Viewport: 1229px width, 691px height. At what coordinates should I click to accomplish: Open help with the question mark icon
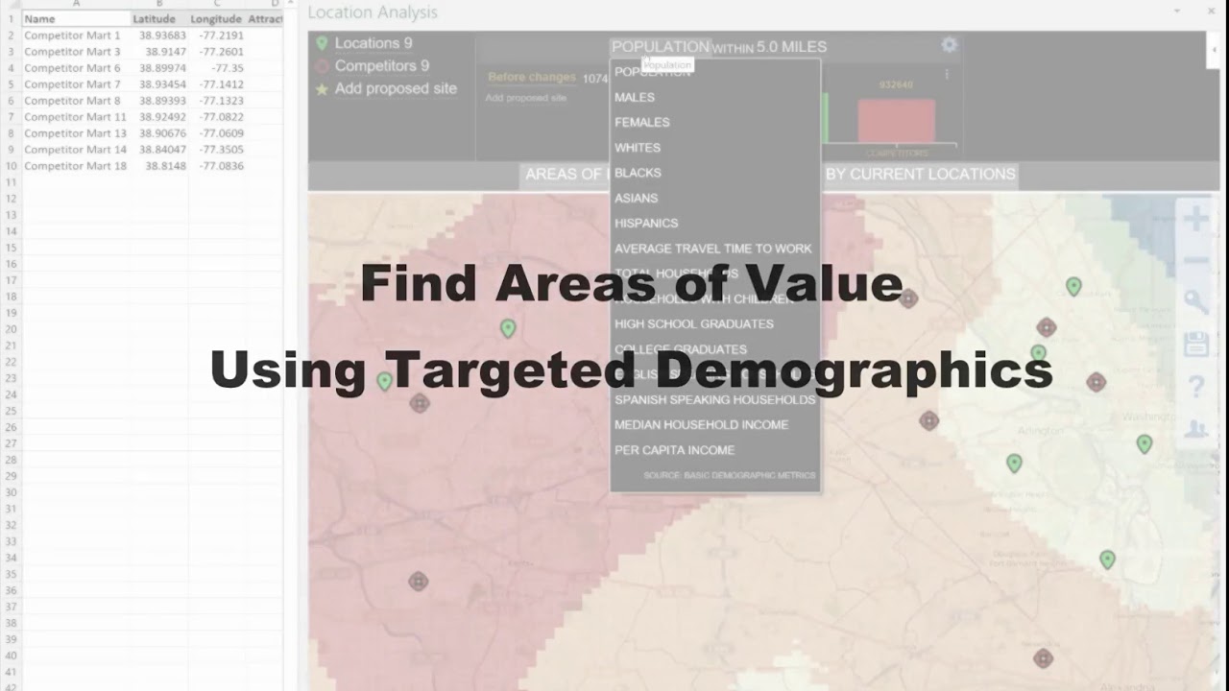1196,387
